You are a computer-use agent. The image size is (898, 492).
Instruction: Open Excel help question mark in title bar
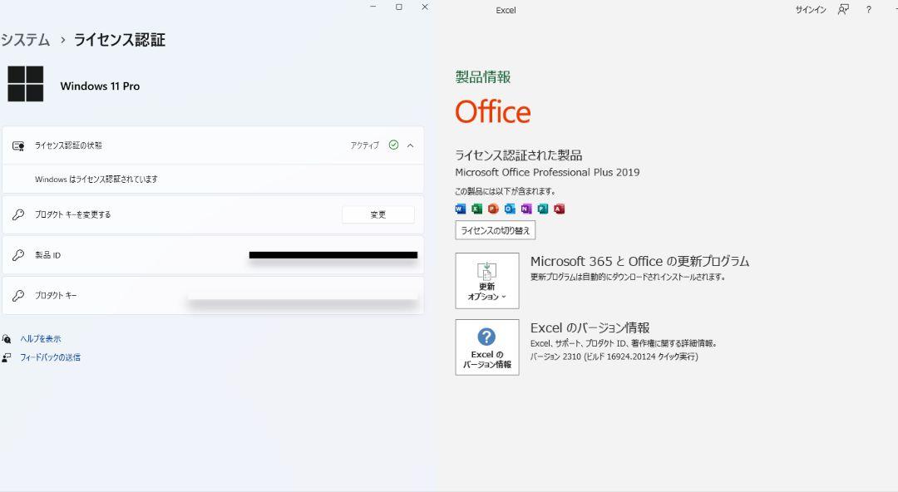(869, 10)
